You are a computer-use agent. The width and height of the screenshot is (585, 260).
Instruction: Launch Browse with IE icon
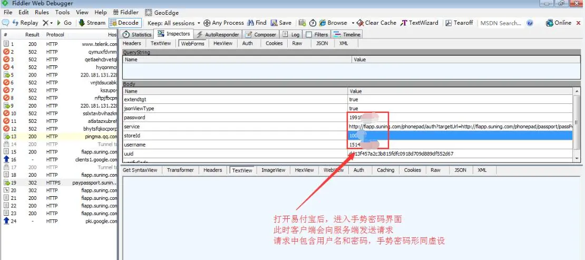pos(323,23)
